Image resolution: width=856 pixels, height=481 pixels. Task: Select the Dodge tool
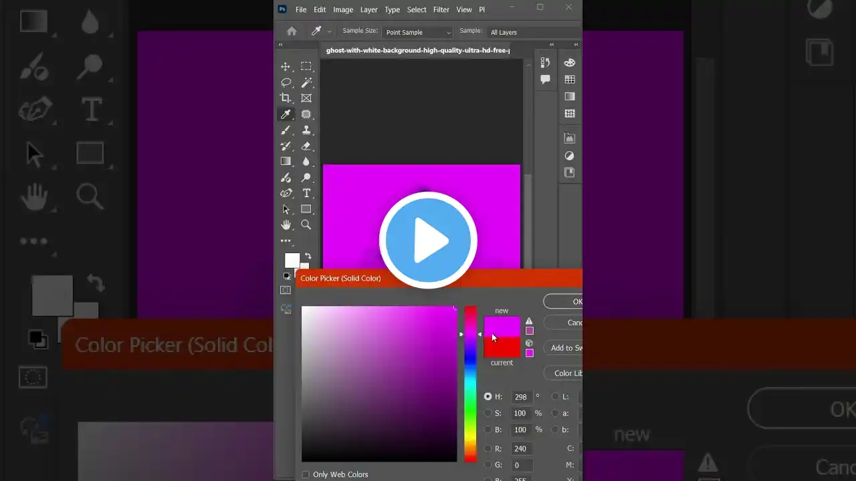pyautogui.click(x=306, y=178)
